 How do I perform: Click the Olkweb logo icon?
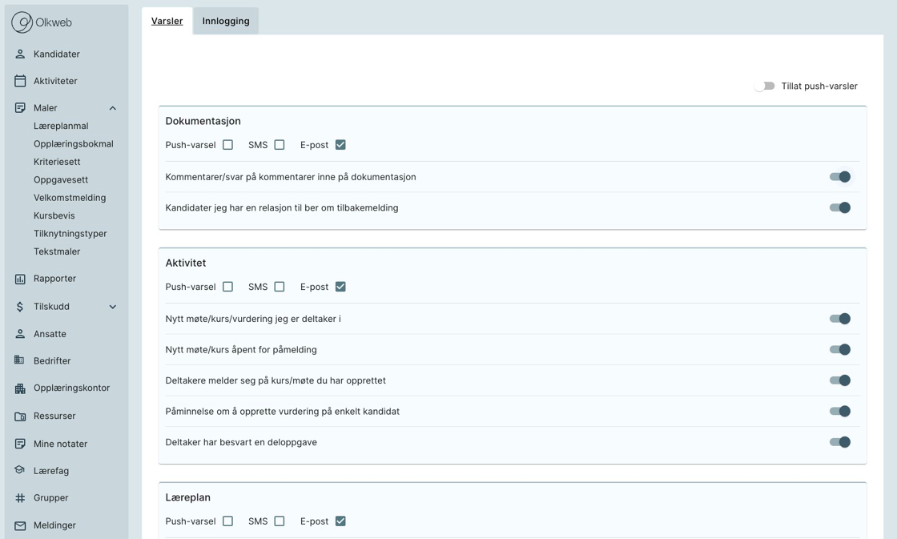coord(22,22)
